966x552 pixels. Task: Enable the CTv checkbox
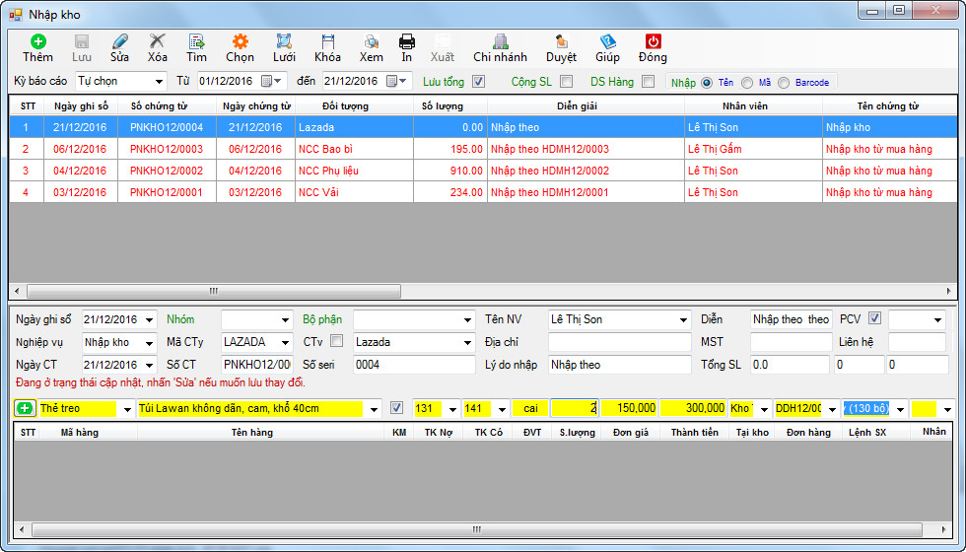(337, 341)
